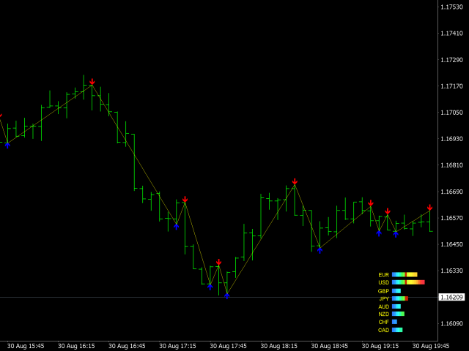Click the blue up arrow under the first swing low near 1.1693
Screen dimensions: 469x351
[7, 146]
